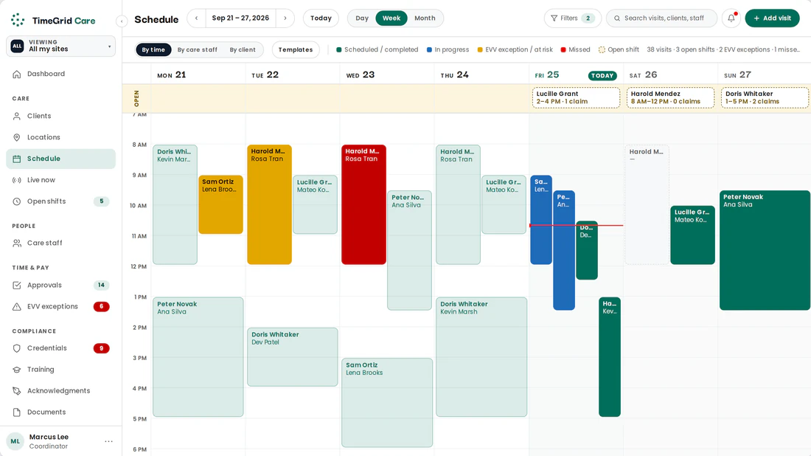Screen dimensions: 811x456
Task: Click the Filters count badge 2
Action: (x=588, y=18)
